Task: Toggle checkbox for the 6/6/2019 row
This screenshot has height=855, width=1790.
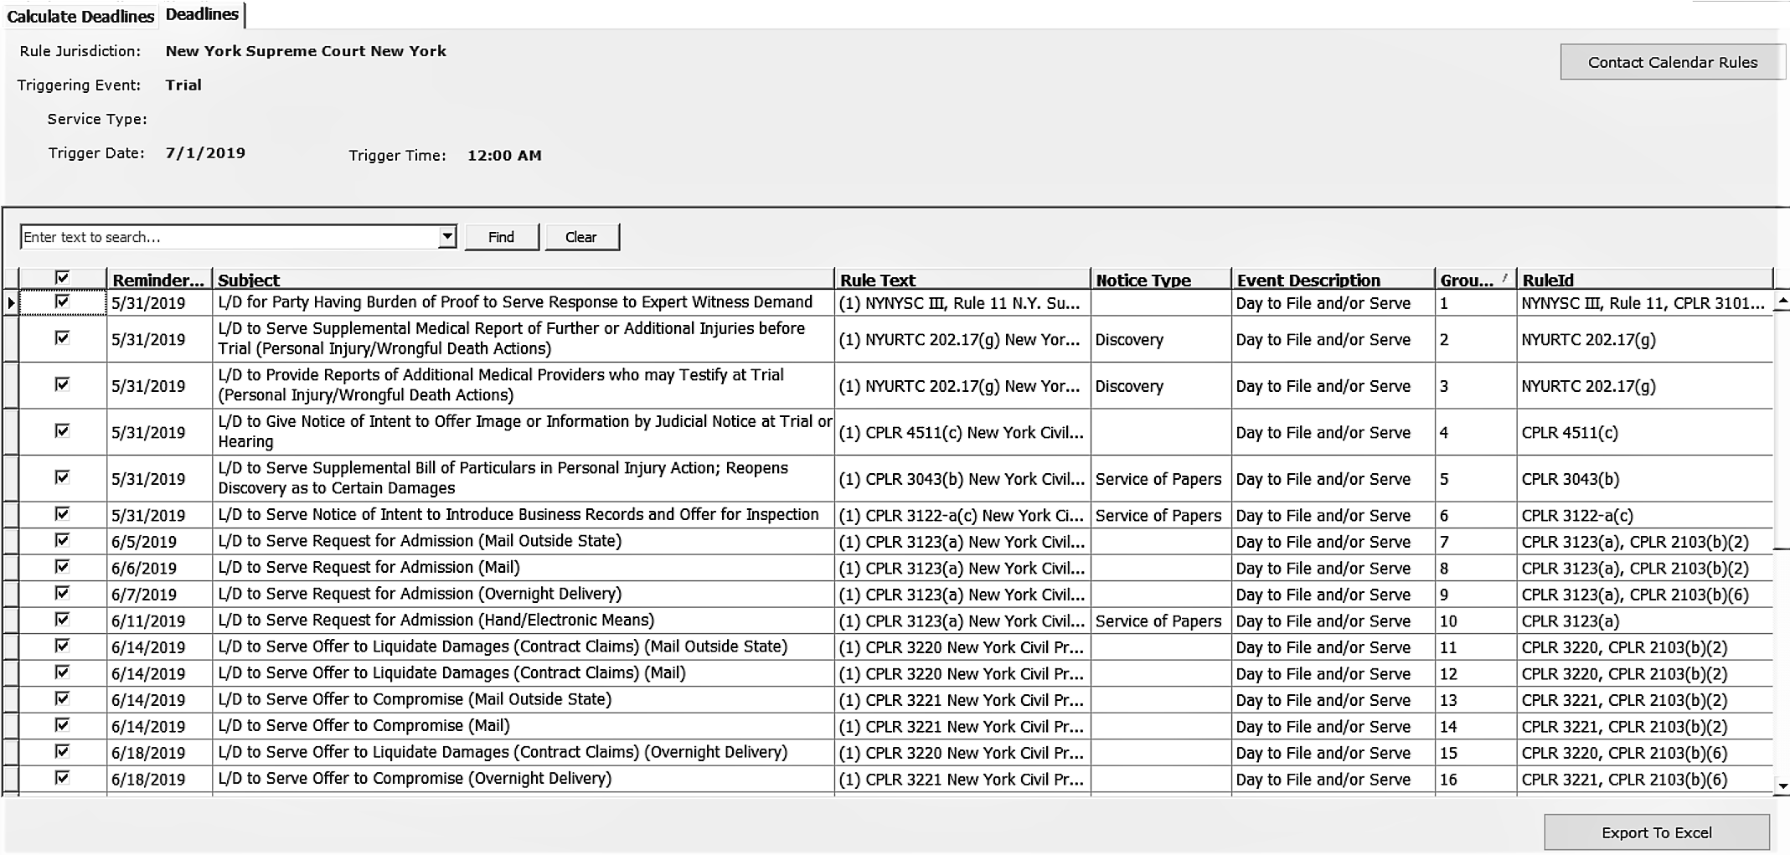Action: [62, 567]
